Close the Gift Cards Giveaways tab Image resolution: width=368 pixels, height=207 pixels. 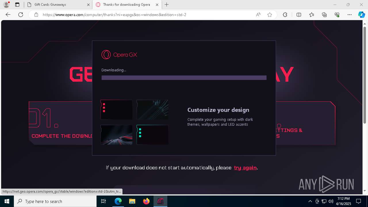[x=88, y=5]
